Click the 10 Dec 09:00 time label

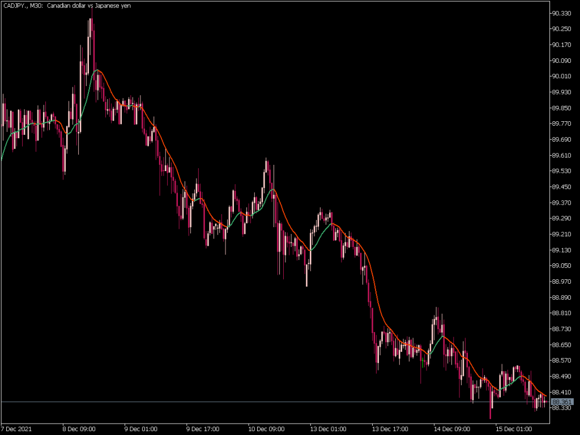pyautogui.click(x=265, y=429)
